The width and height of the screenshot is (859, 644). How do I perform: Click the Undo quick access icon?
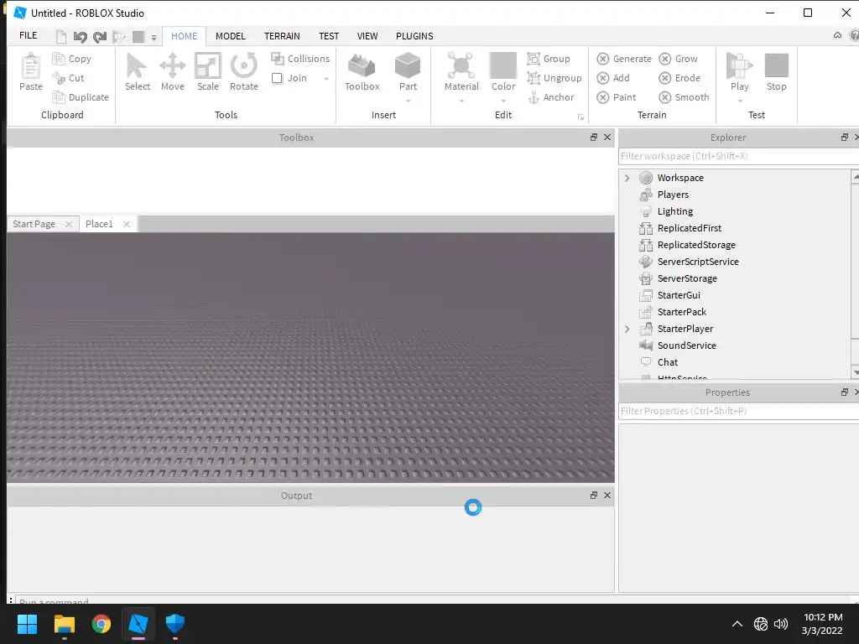tap(80, 37)
